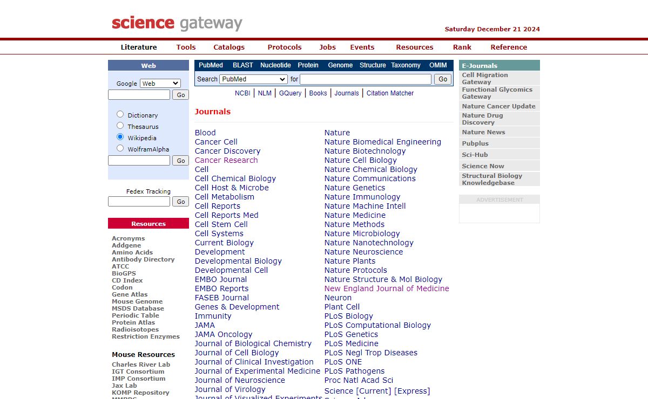Open the Jobs menu
This screenshot has width=648, height=399.
[327, 47]
